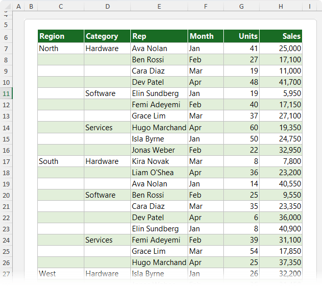Select the Liam O'Shea cell

click(x=159, y=173)
